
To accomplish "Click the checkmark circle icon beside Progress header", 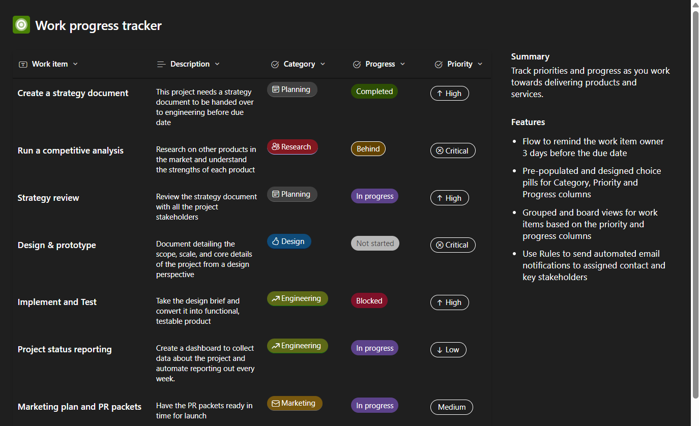I will click(357, 65).
